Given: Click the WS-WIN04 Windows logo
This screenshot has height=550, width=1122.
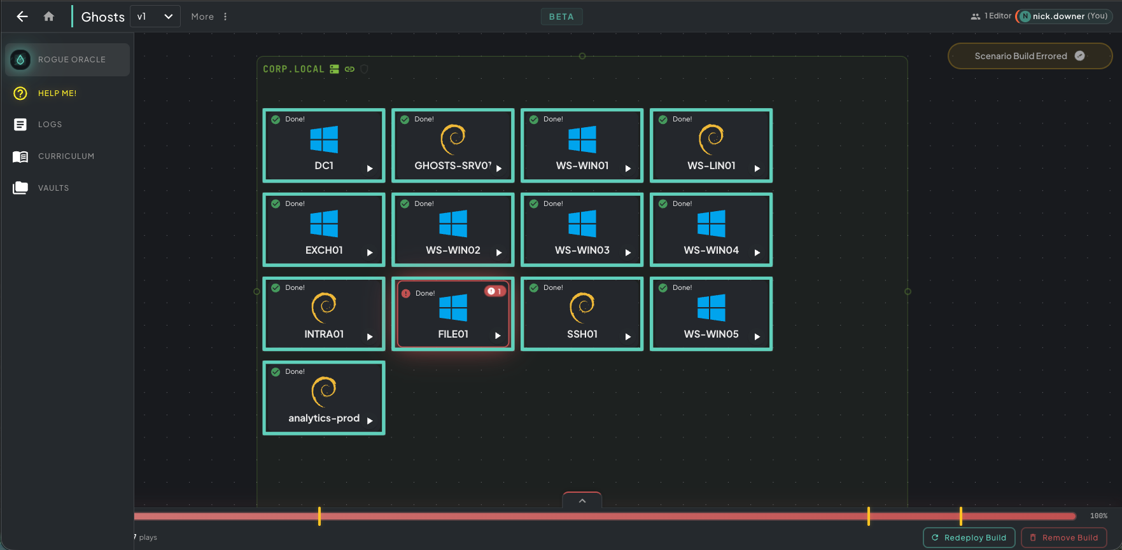Looking at the screenshot, I should point(712,224).
